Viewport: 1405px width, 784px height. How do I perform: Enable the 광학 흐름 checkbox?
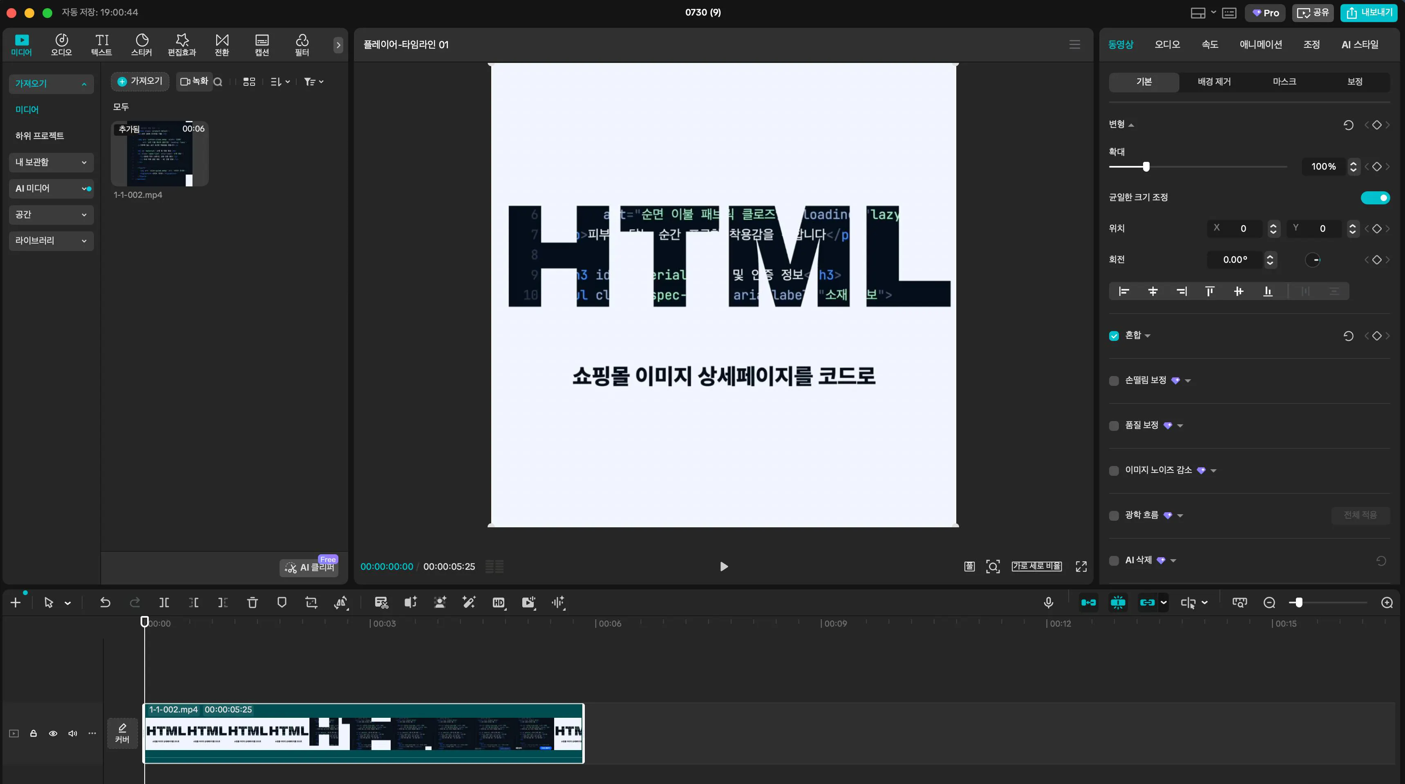click(x=1114, y=515)
